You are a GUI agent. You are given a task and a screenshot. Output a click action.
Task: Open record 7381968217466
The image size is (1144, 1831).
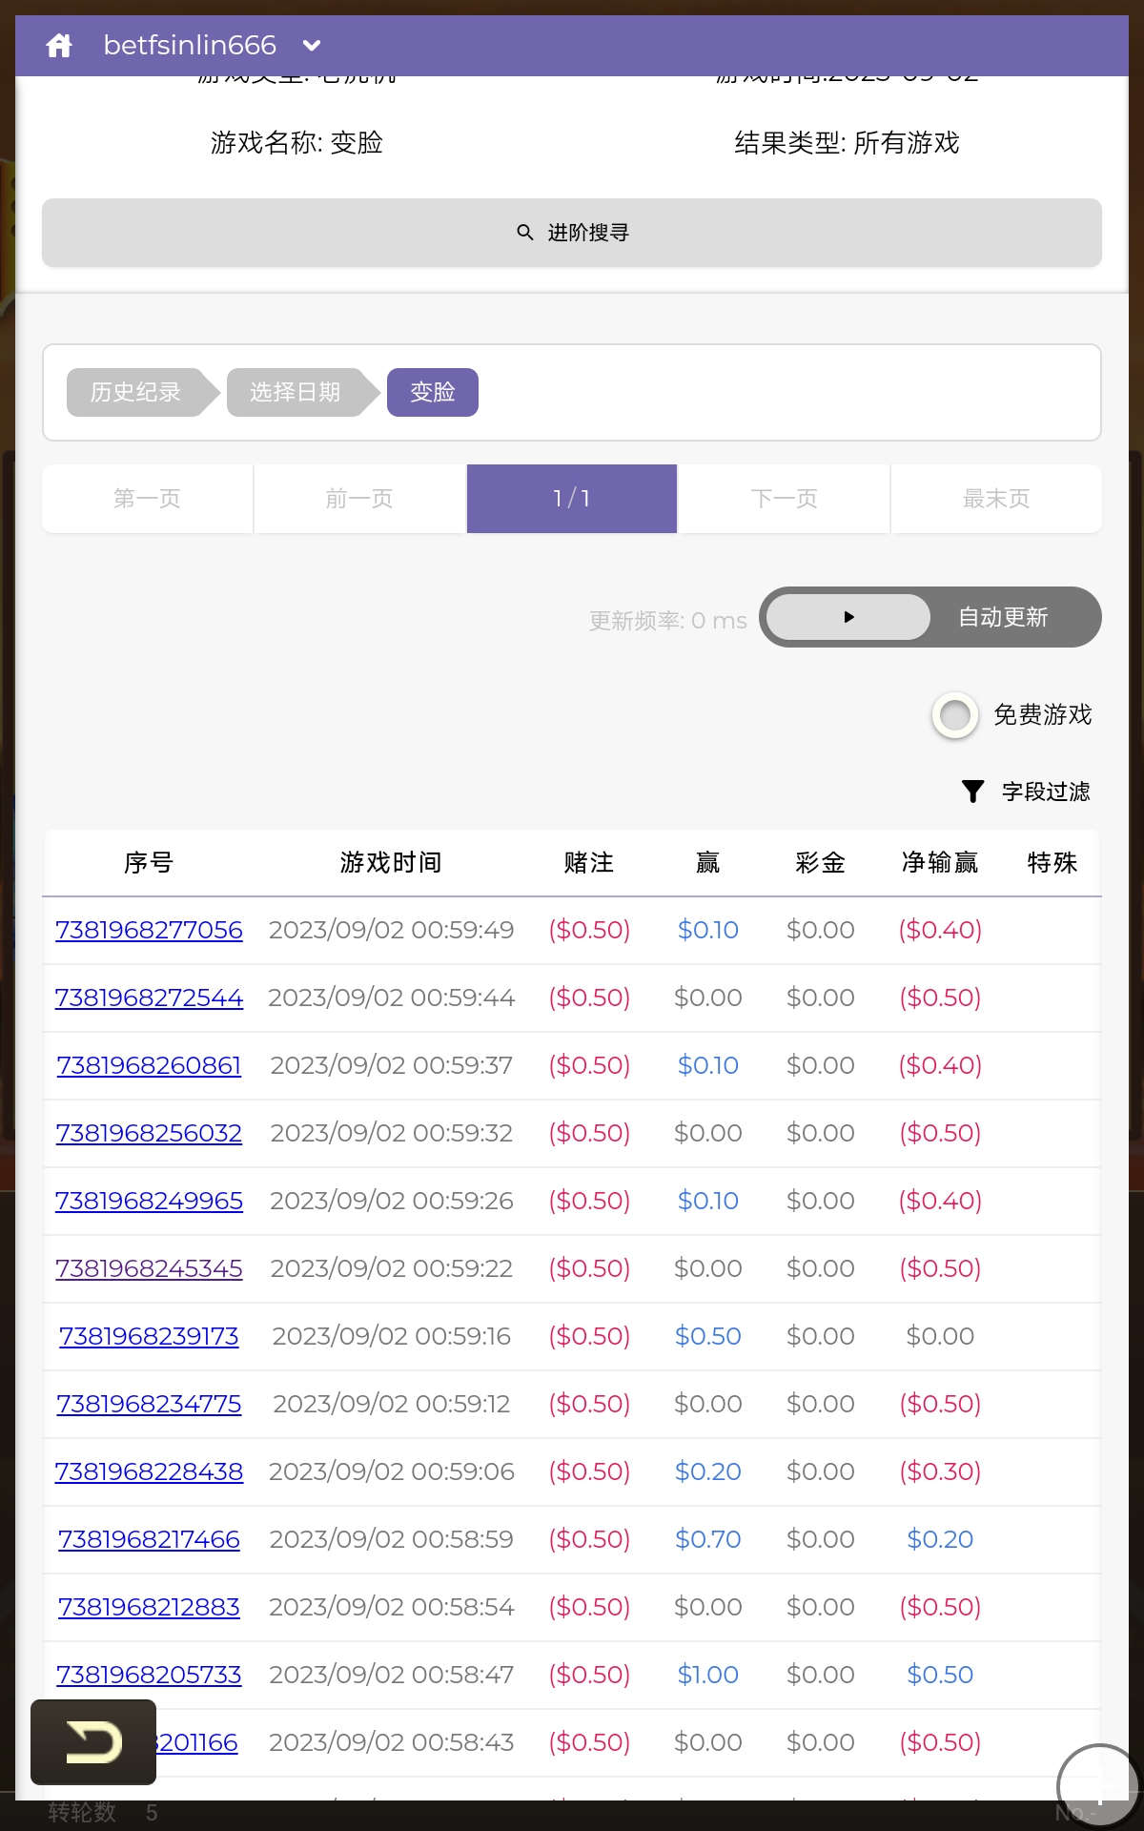coord(149,1539)
